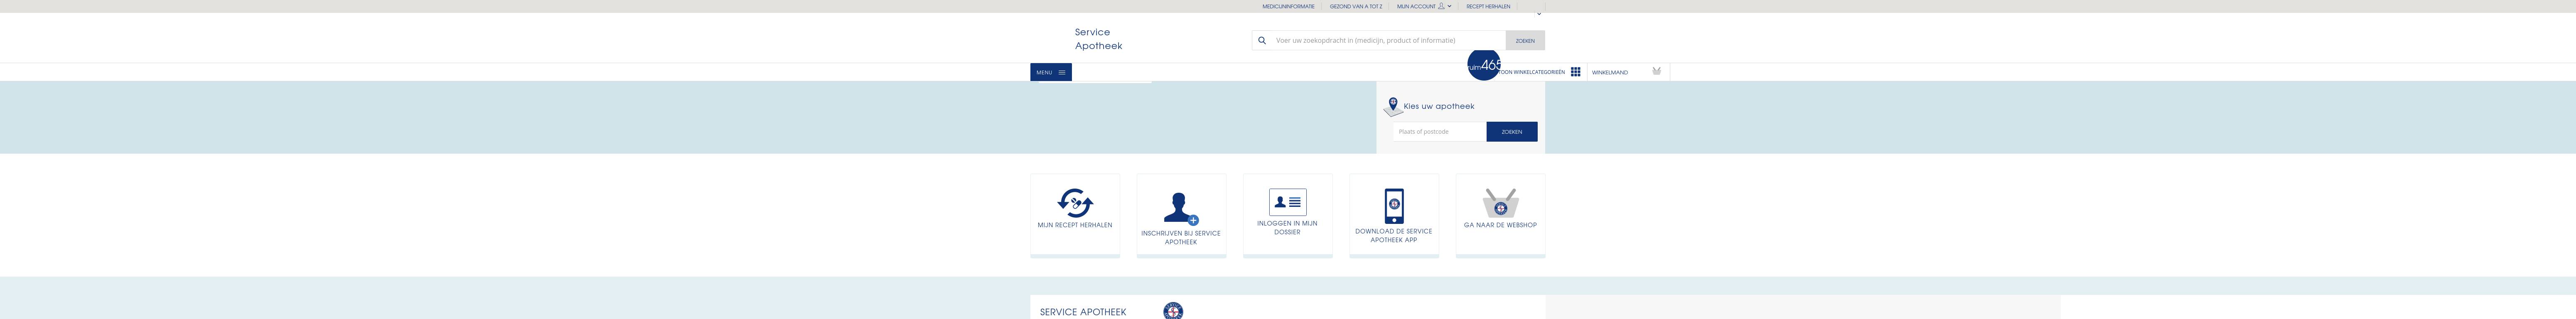The width and height of the screenshot is (2576, 319).
Task: Click the Download de Service Apotheek App phone icon
Action: (1393, 206)
